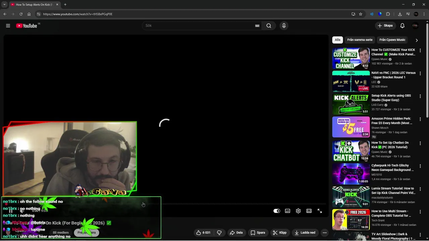This screenshot has width=429, height=241.
Task: Open YouTube notifications bell
Action: 403,26
